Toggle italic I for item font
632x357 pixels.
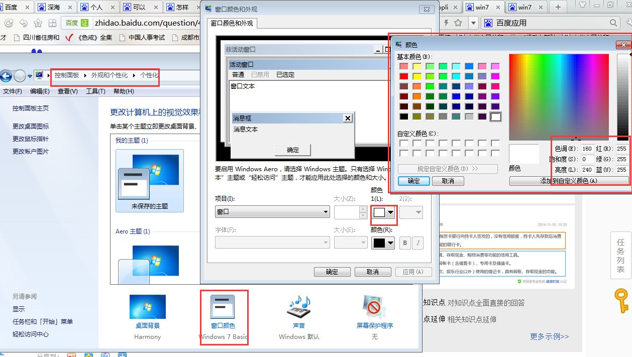(x=417, y=243)
